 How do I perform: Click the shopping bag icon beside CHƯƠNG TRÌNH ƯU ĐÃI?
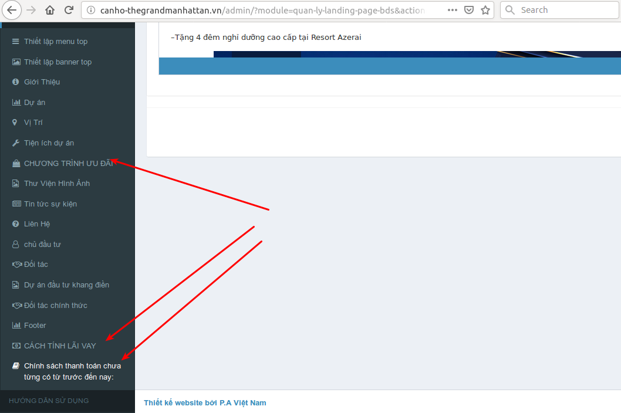16,164
